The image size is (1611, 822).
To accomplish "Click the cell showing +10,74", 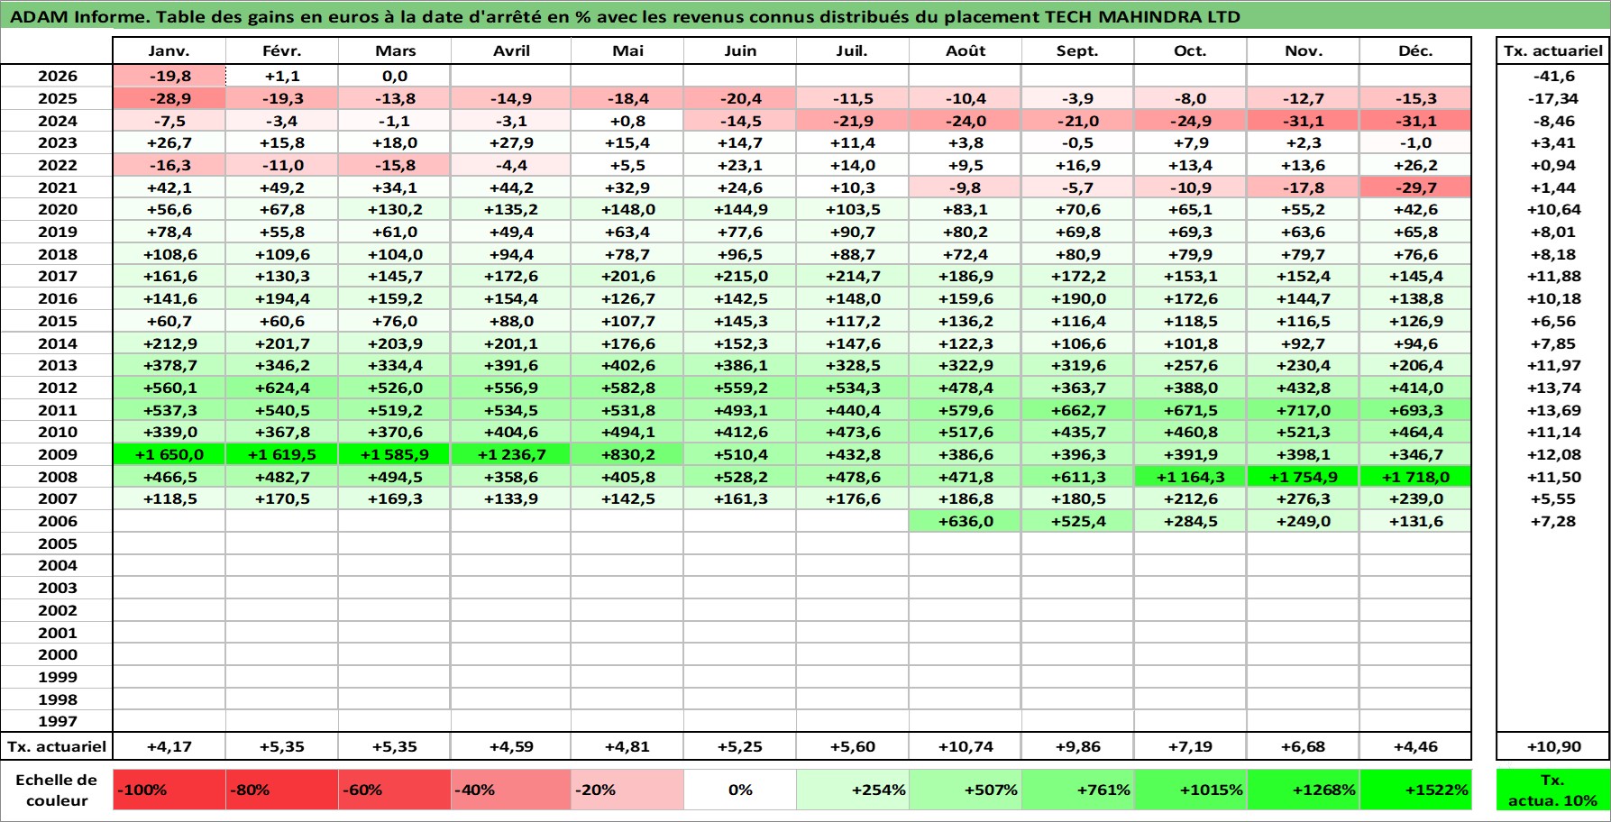I will [x=966, y=746].
